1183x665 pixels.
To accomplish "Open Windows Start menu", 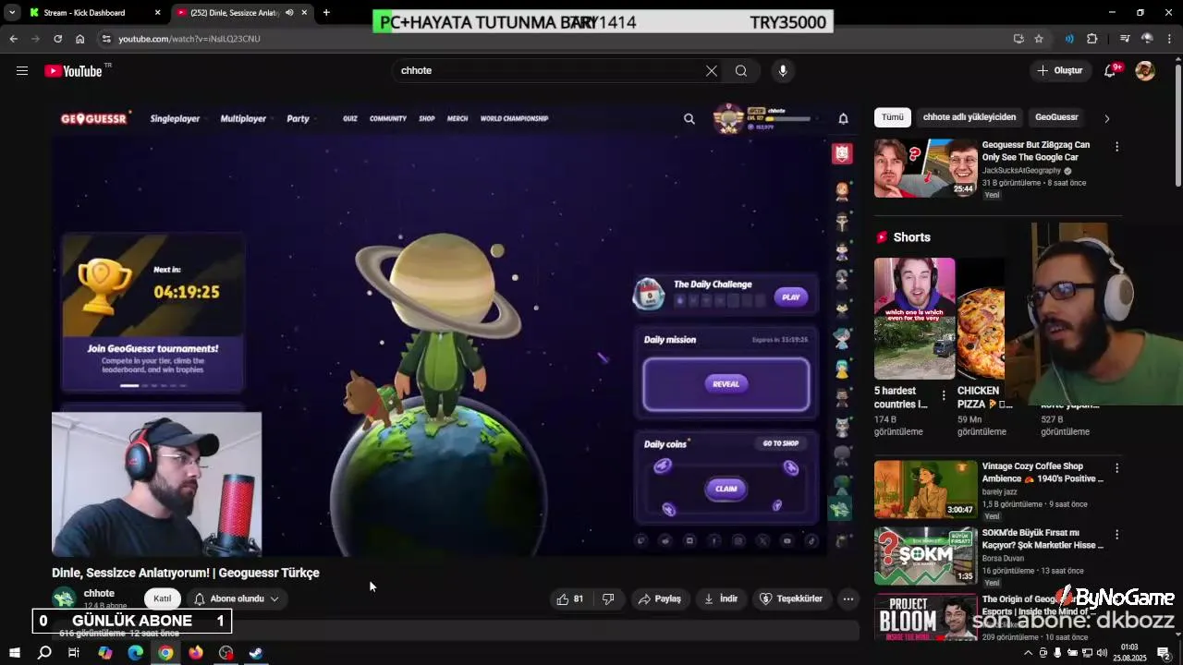I will click(15, 653).
